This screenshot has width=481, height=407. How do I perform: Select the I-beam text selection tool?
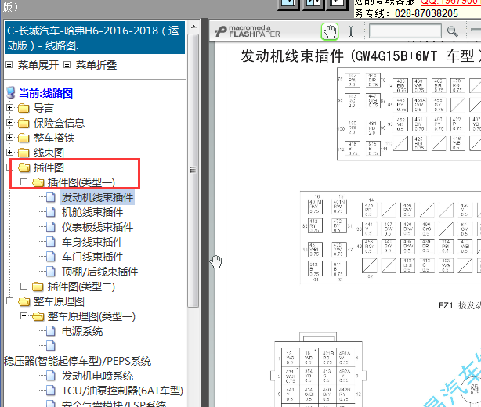(x=351, y=31)
